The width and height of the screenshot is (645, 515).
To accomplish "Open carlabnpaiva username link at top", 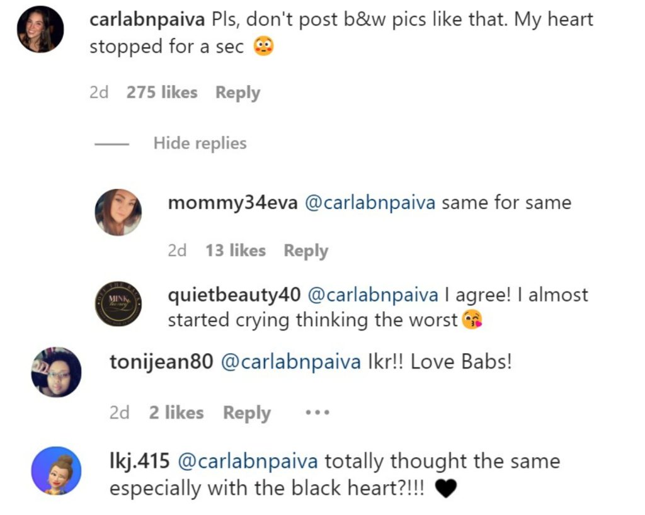I will 147,20.
